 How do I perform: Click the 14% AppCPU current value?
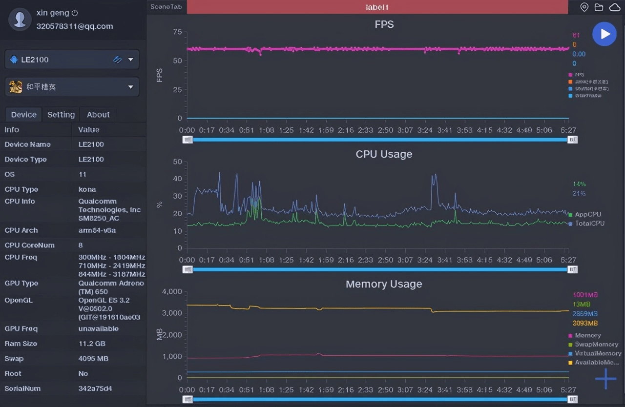[x=579, y=184]
